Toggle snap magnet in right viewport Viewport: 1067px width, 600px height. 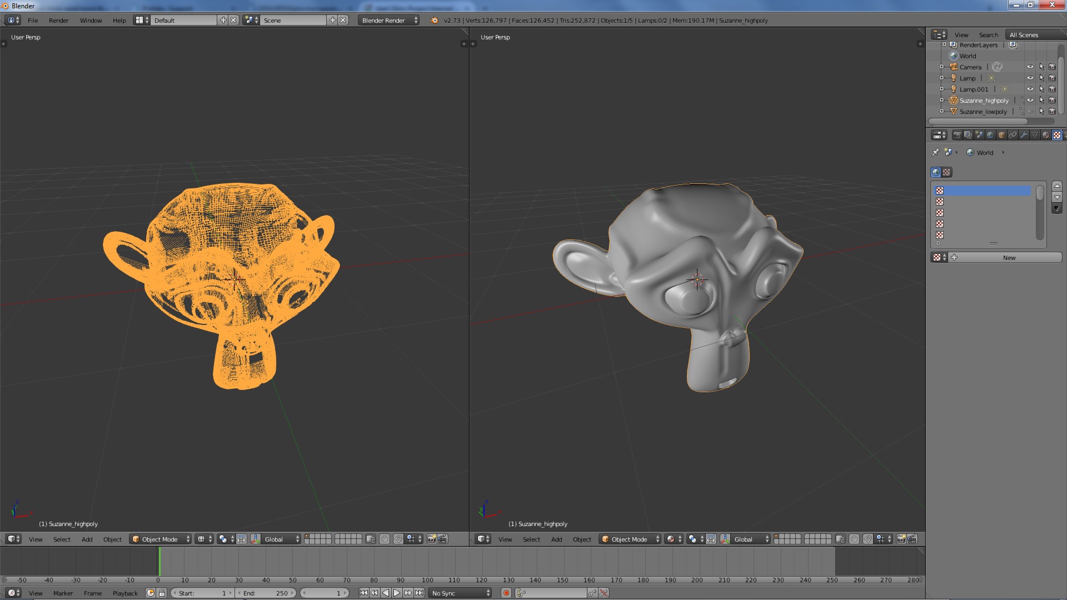pyautogui.click(x=867, y=539)
